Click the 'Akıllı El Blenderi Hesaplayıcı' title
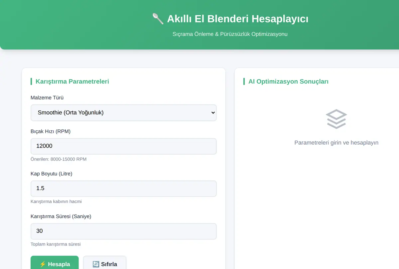Screen dimensions: 399x269 point(237,19)
